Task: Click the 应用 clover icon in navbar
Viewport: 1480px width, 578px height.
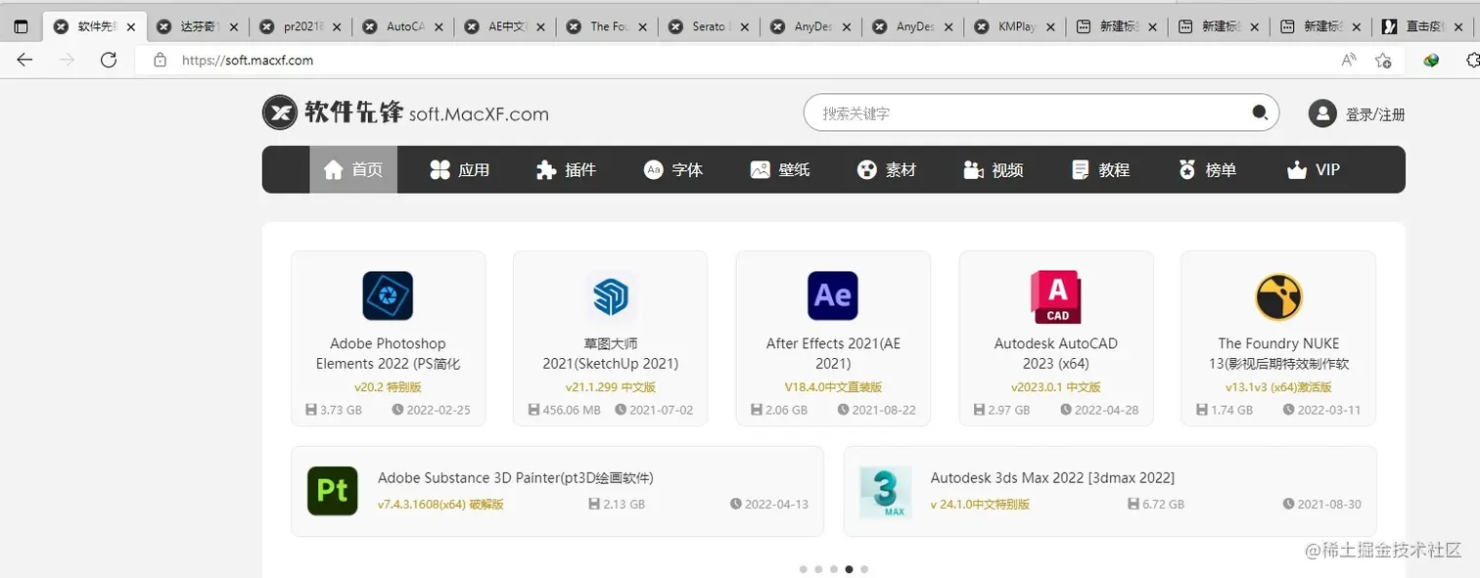Action: pos(440,170)
